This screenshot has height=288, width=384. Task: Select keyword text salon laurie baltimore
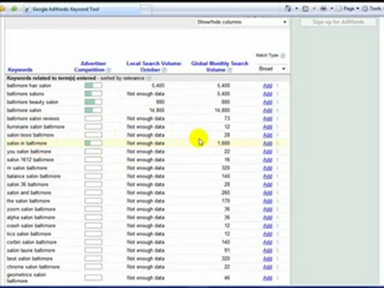pyautogui.click(x=31, y=250)
